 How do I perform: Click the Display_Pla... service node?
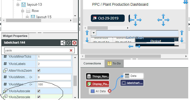tap(98, 84)
